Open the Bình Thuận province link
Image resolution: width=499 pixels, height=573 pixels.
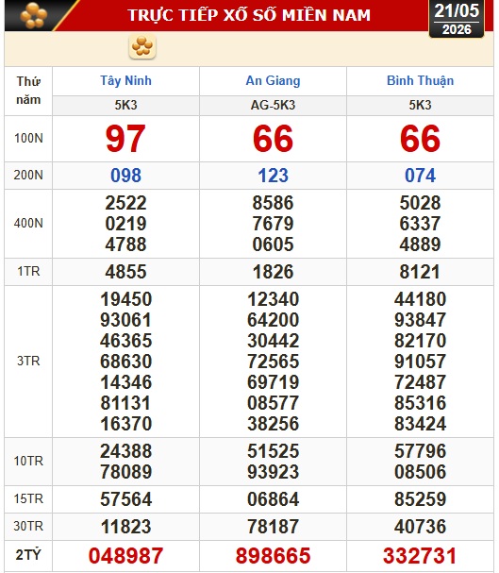[420, 80]
